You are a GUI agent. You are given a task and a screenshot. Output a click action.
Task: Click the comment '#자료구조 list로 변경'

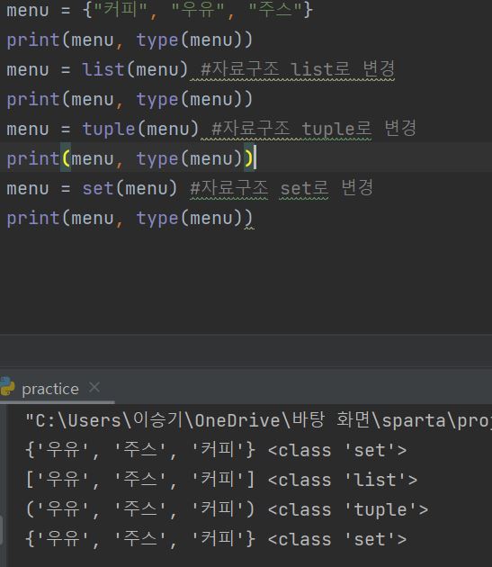click(x=298, y=68)
